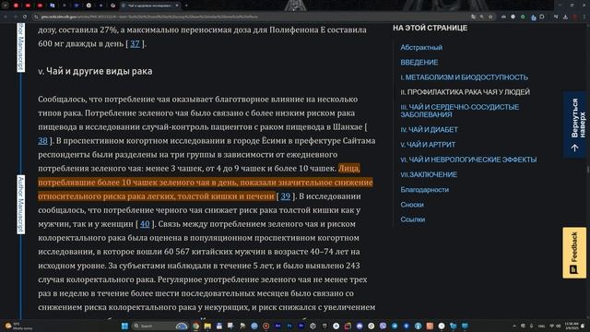Open a new browser tab with plus
This screenshot has width=590, height=332.
(x=186, y=6)
